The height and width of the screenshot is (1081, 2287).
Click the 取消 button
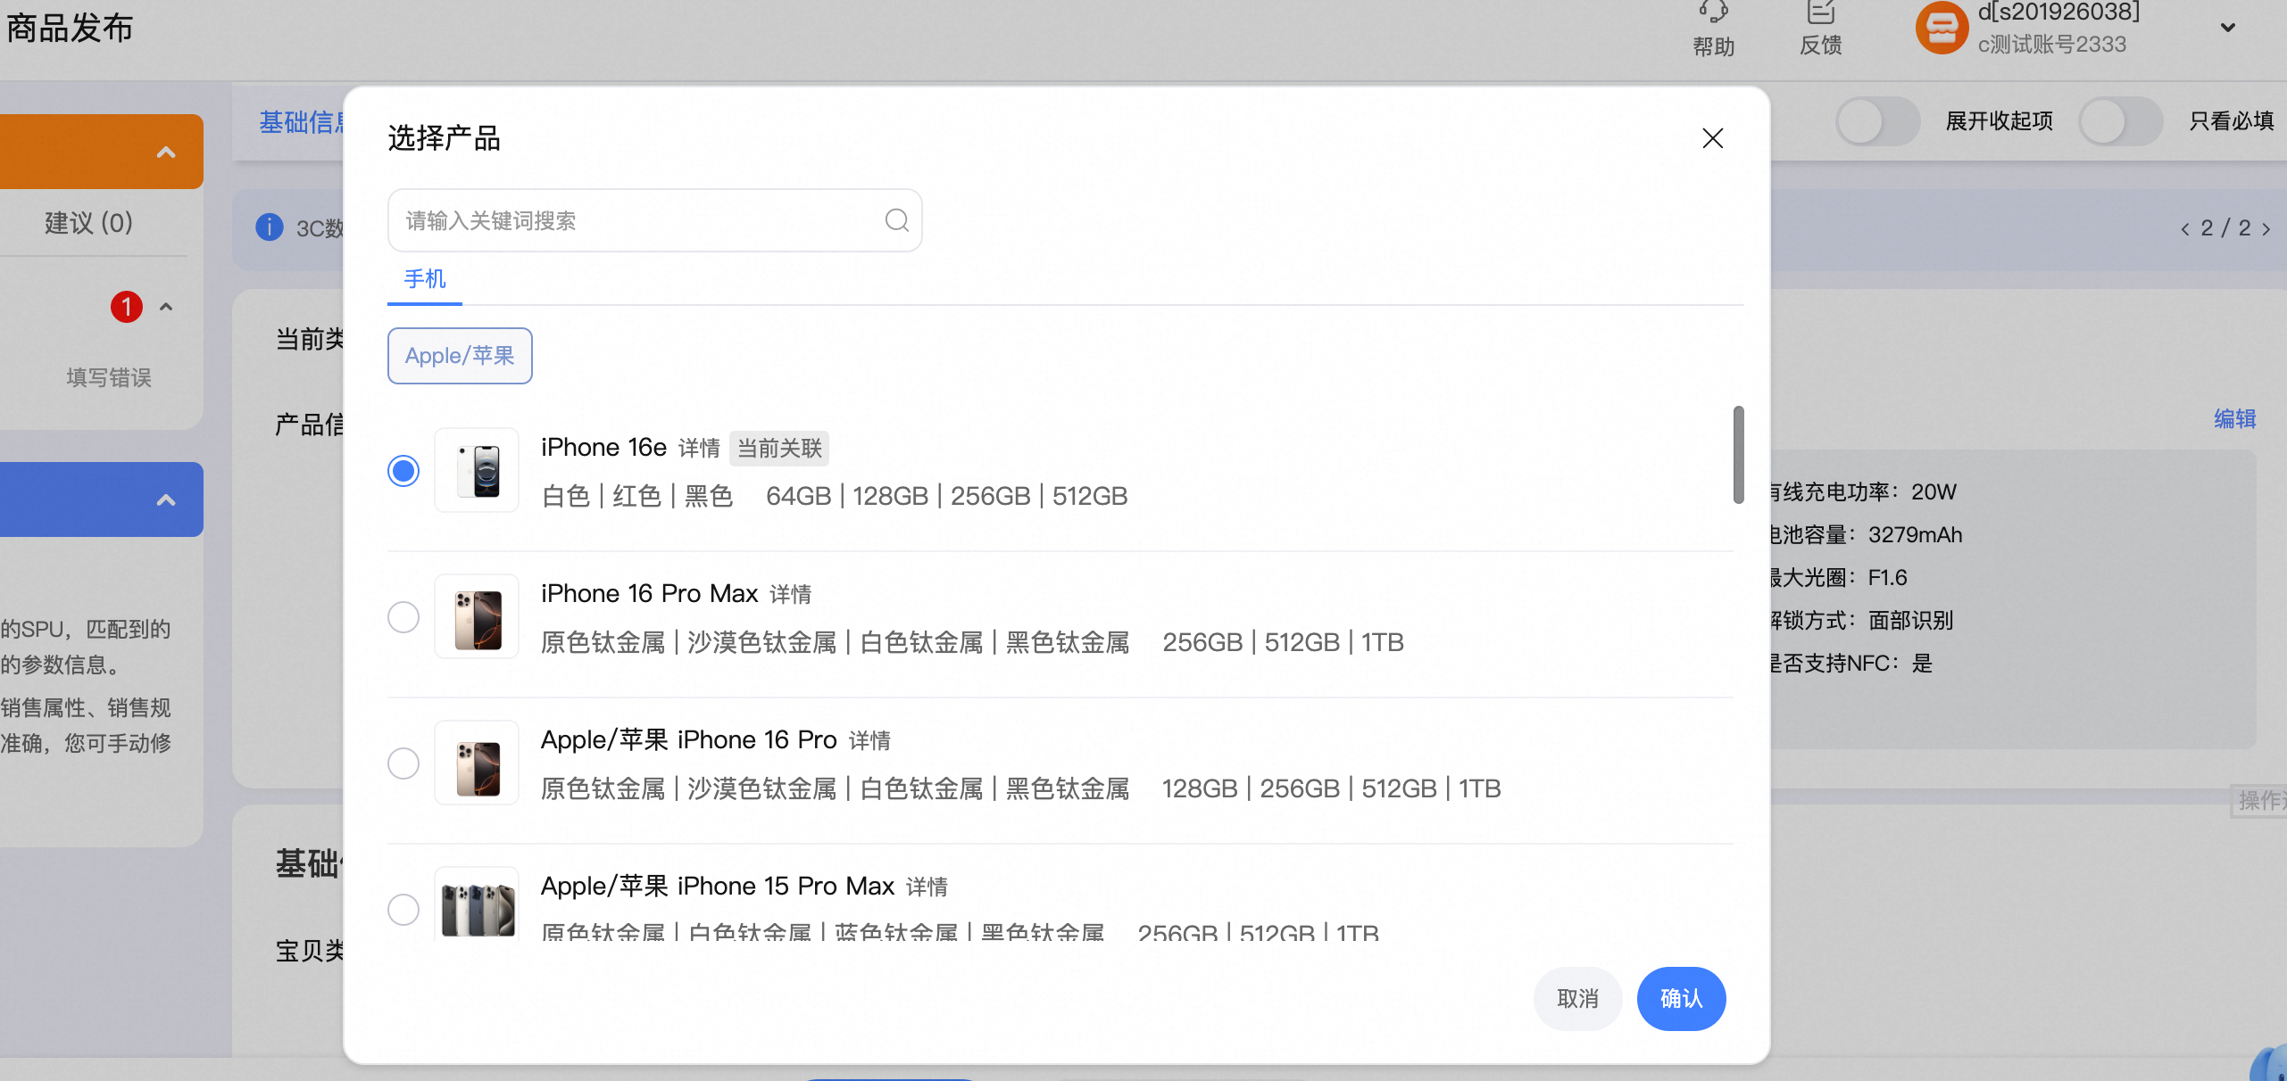[x=1577, y=998]
